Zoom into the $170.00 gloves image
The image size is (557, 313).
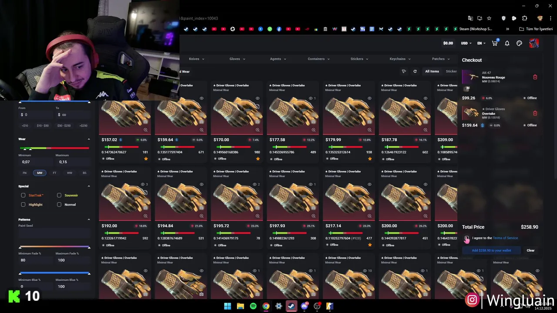[258, 130]
